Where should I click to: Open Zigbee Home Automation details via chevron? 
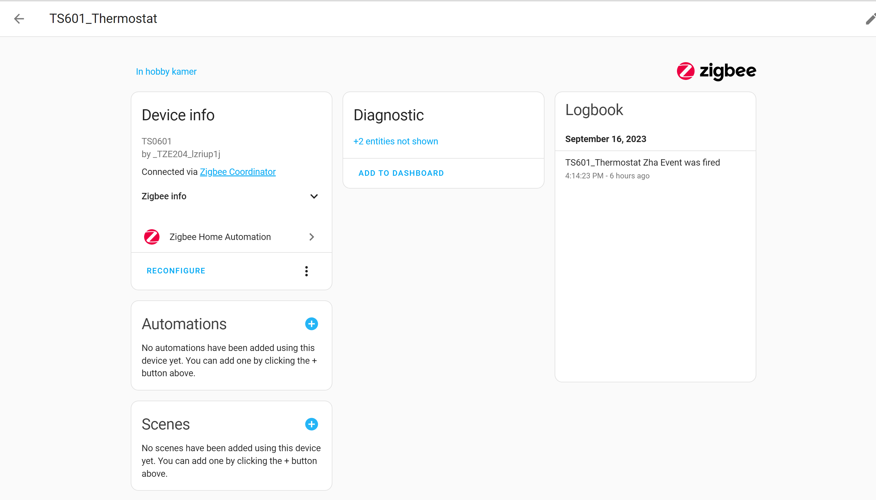[311, 236]
